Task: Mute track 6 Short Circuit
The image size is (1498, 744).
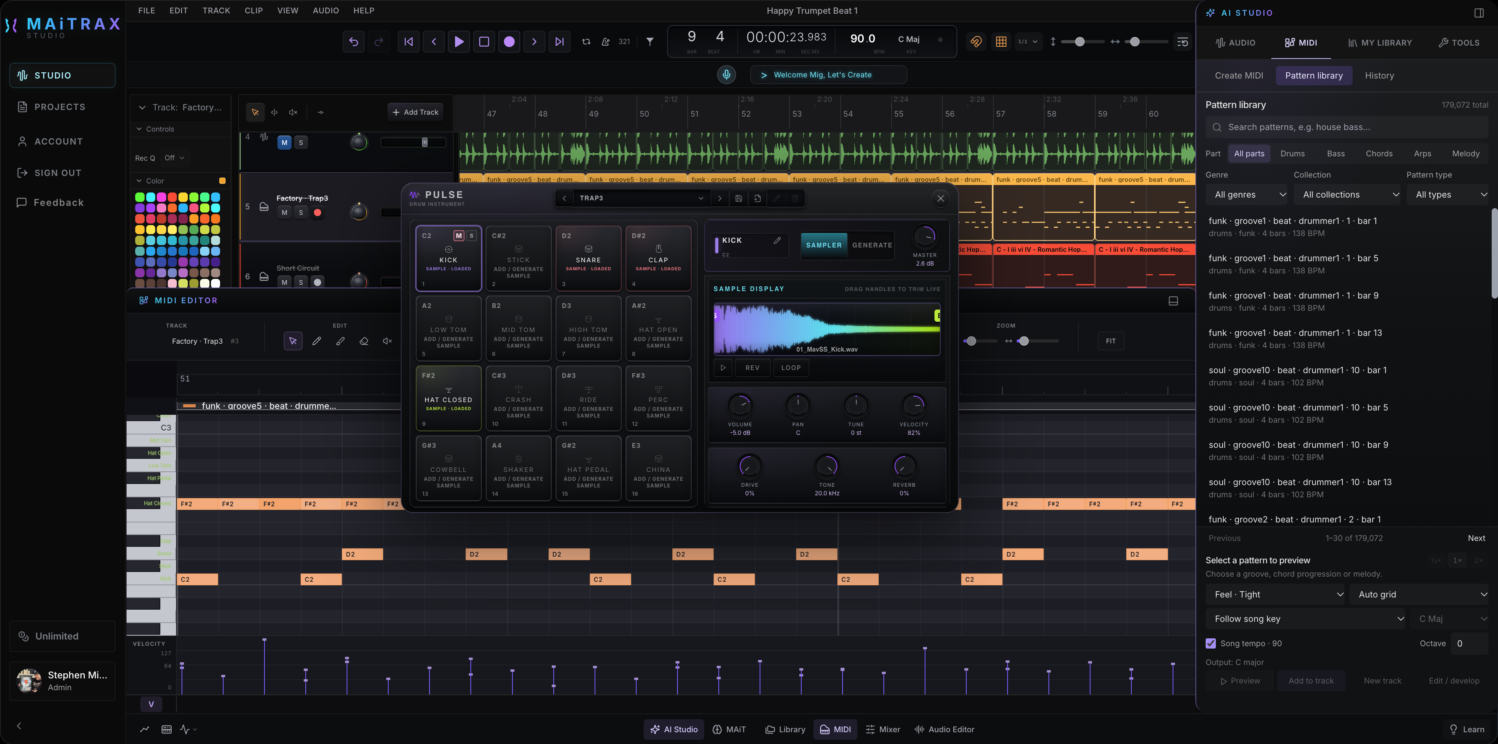Action: coord(285,282)
